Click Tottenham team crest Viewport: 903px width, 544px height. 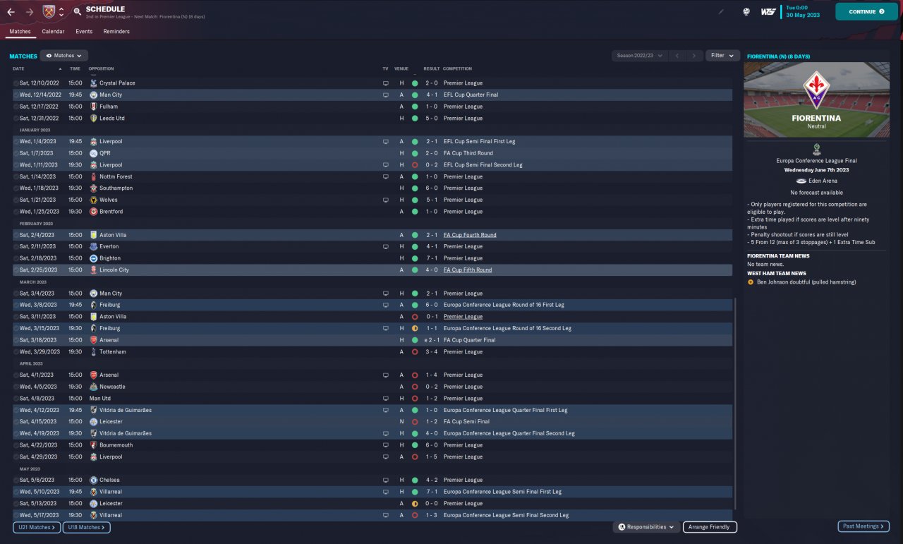coord(93,351)
